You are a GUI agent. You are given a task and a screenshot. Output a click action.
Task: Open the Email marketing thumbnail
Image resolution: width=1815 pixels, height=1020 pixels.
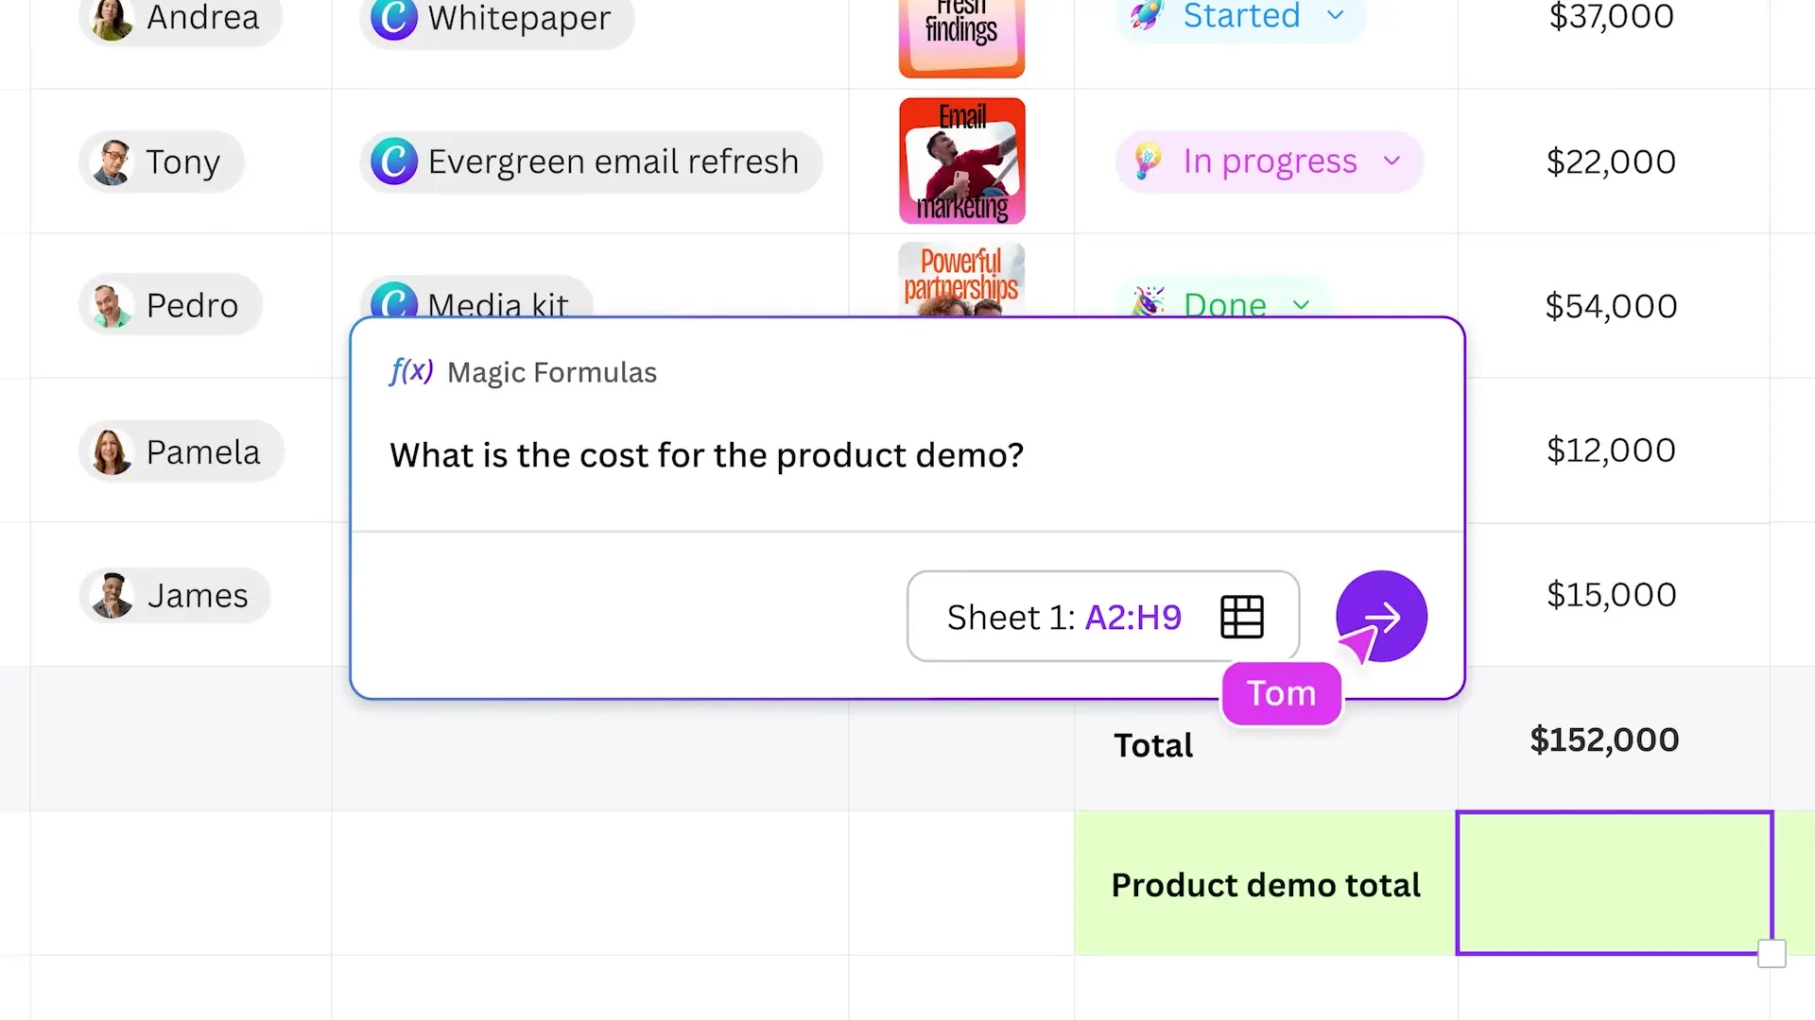[x=961, y=161]
